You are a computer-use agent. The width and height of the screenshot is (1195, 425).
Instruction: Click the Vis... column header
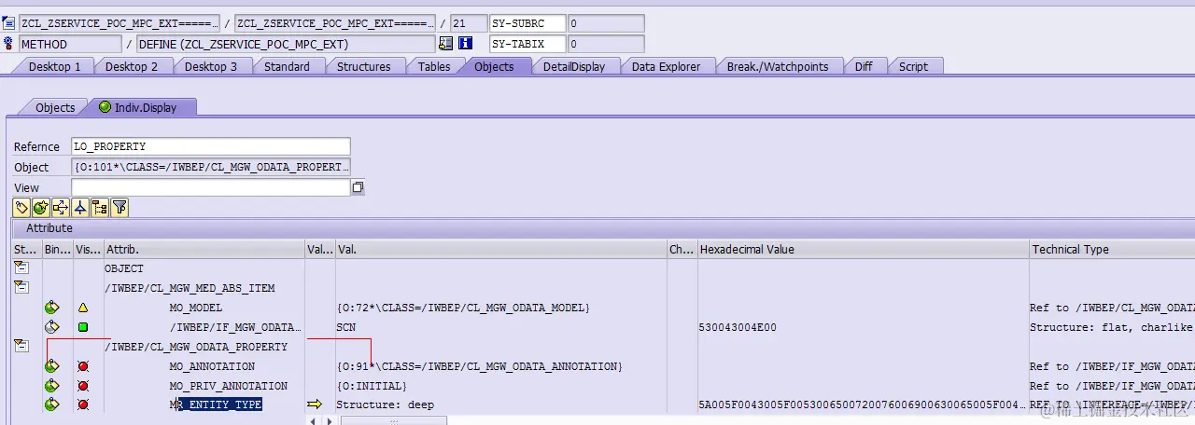(88, 249)
